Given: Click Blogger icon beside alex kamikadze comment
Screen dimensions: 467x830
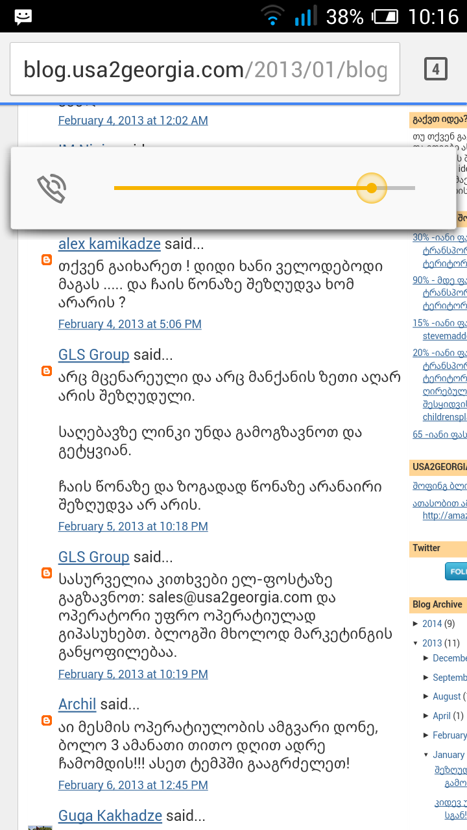Looking at the screenshot, I should [47, 259].
